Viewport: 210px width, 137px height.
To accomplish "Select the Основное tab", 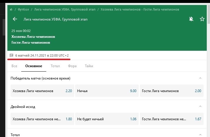I will tap(34, 66).
